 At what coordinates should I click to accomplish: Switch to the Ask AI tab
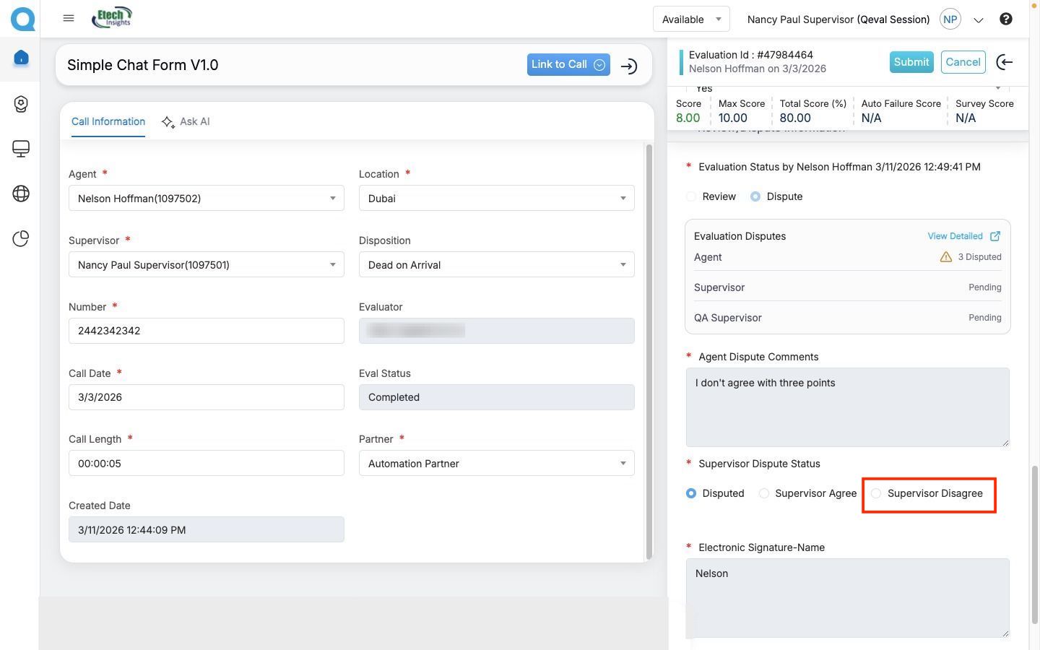[x=186, y=121]
